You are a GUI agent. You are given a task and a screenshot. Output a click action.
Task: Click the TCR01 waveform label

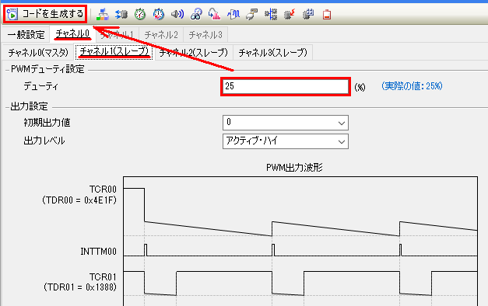tap(103, 276)
